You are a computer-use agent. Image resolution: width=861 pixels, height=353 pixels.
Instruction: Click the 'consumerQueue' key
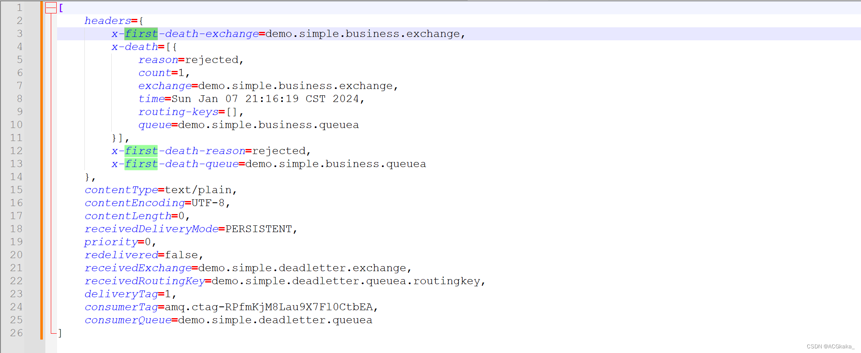tap(128, 320)
